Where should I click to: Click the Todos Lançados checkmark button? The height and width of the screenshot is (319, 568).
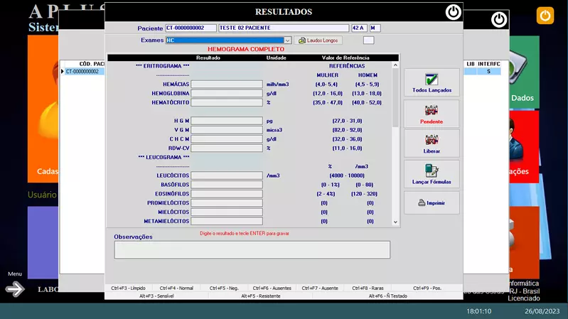click(x=432, y=82)
